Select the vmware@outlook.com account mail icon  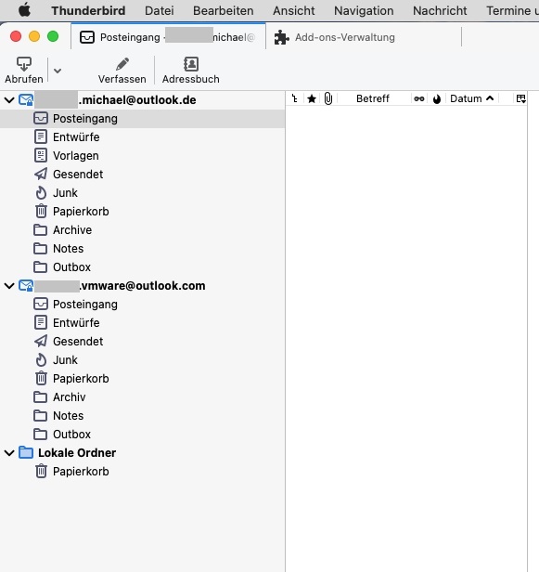pos(26,286)
